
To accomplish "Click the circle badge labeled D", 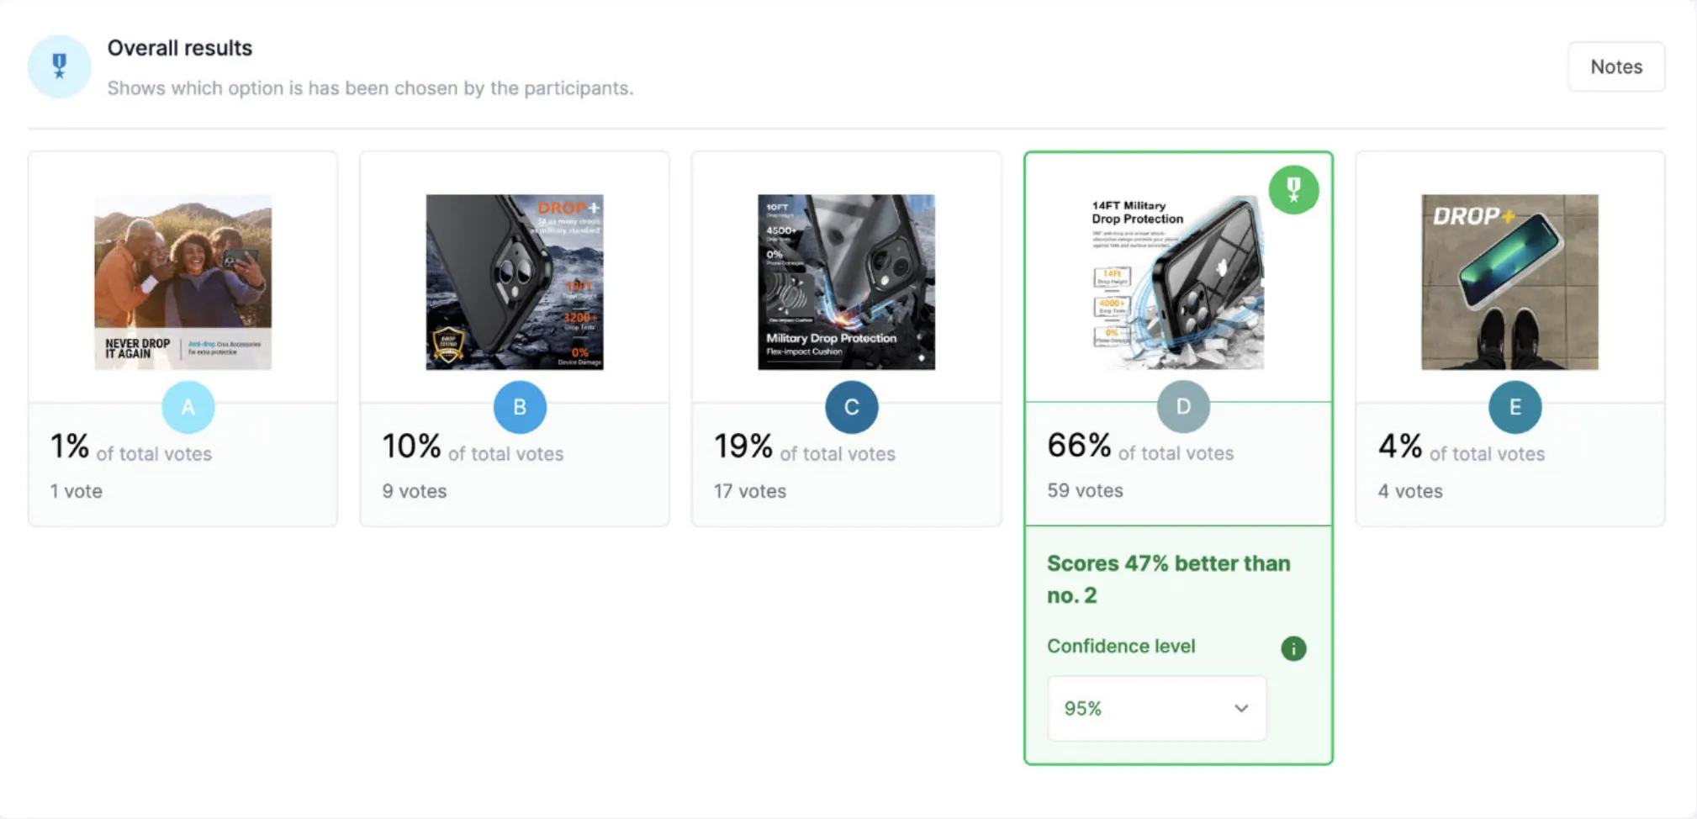I will tap(1182, 407).
